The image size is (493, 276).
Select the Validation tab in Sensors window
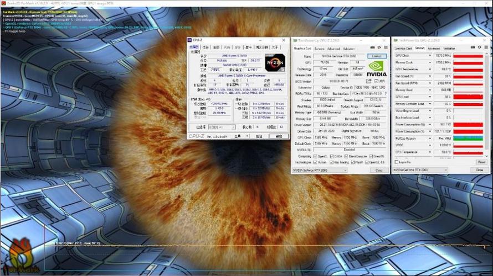(x=449, y=49)
